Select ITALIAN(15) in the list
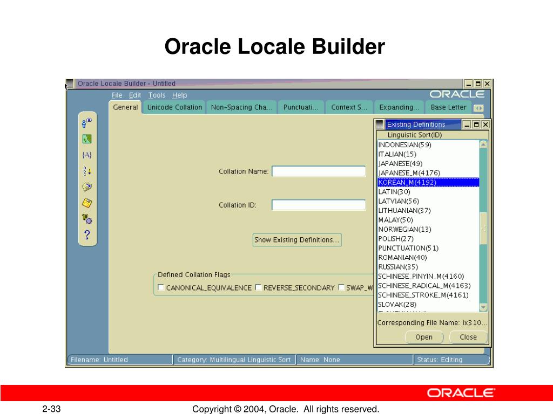The image size is (553, 414). 428,154
